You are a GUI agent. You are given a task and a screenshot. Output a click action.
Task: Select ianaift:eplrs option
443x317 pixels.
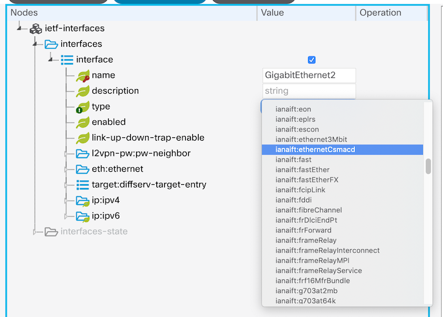(x=342, y=119)
